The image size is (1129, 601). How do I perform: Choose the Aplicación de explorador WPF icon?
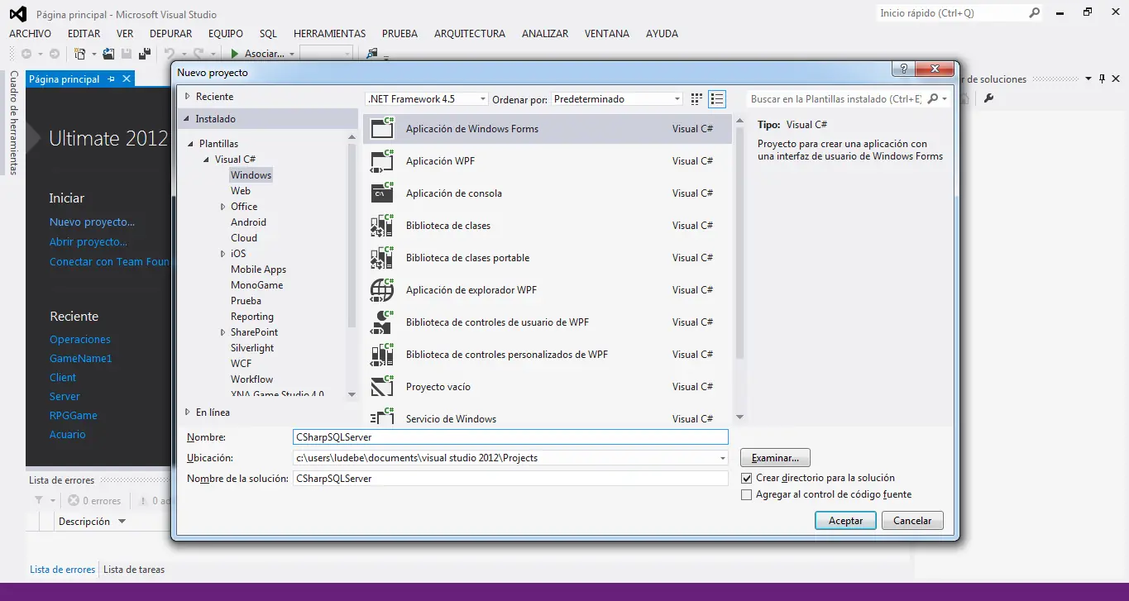(x=382, y=289)
